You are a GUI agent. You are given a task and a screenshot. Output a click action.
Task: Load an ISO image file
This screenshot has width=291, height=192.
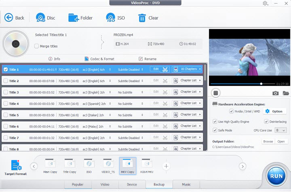point(111,17)
